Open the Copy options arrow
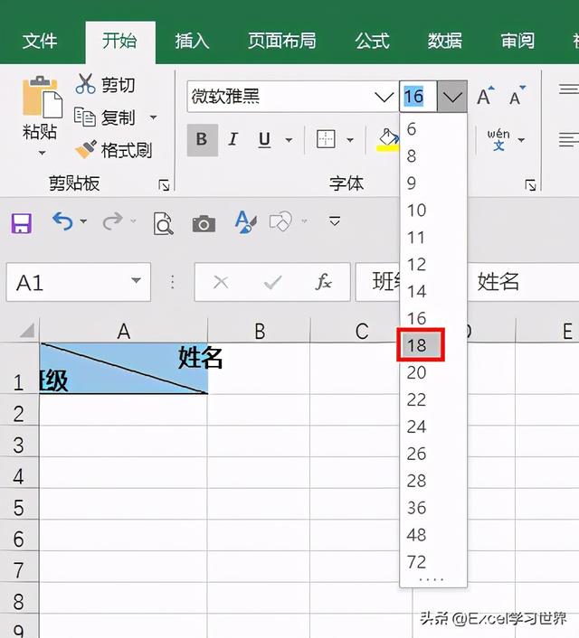This screenshot has height=638, width=579. coord(153,117)
